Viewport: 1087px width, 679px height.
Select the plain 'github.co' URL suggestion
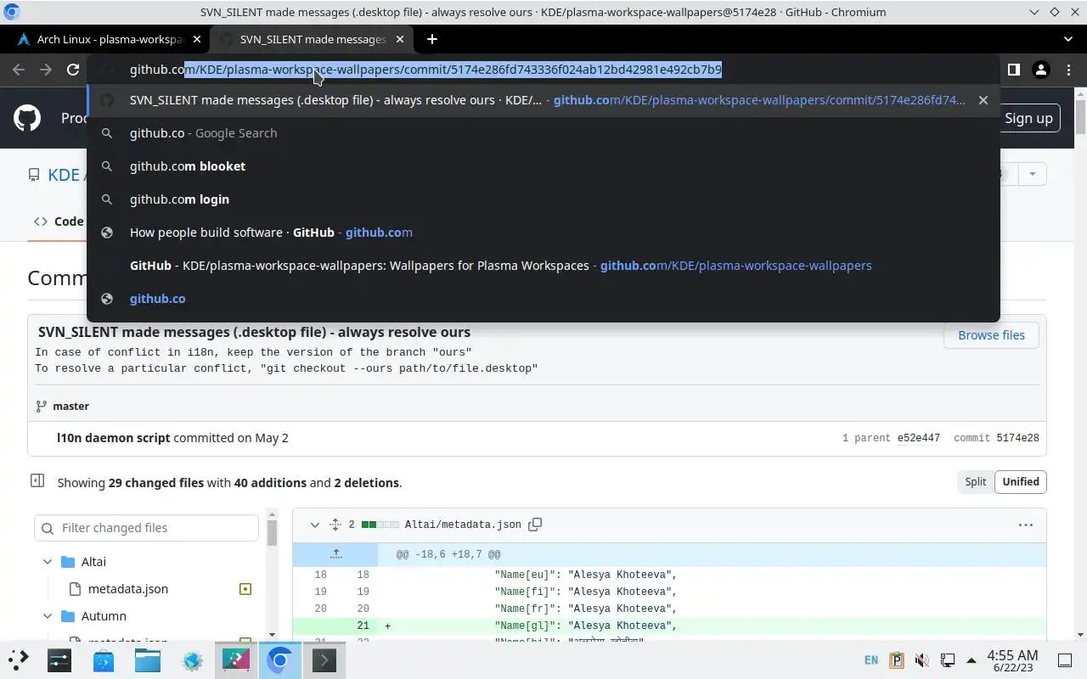(x=543, y=299)
